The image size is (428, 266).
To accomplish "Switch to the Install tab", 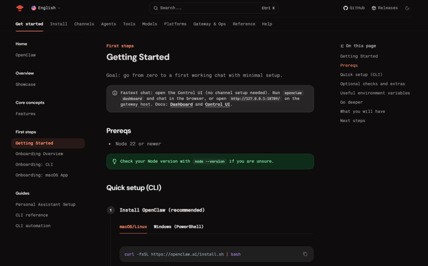I will [x=59, y=24].
